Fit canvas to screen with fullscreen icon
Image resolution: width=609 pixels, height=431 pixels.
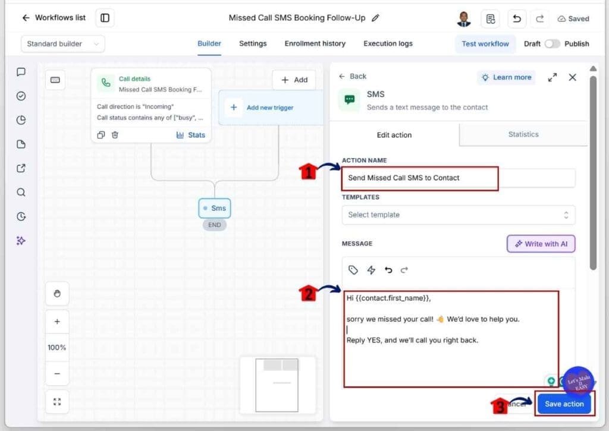click(57, 401)
